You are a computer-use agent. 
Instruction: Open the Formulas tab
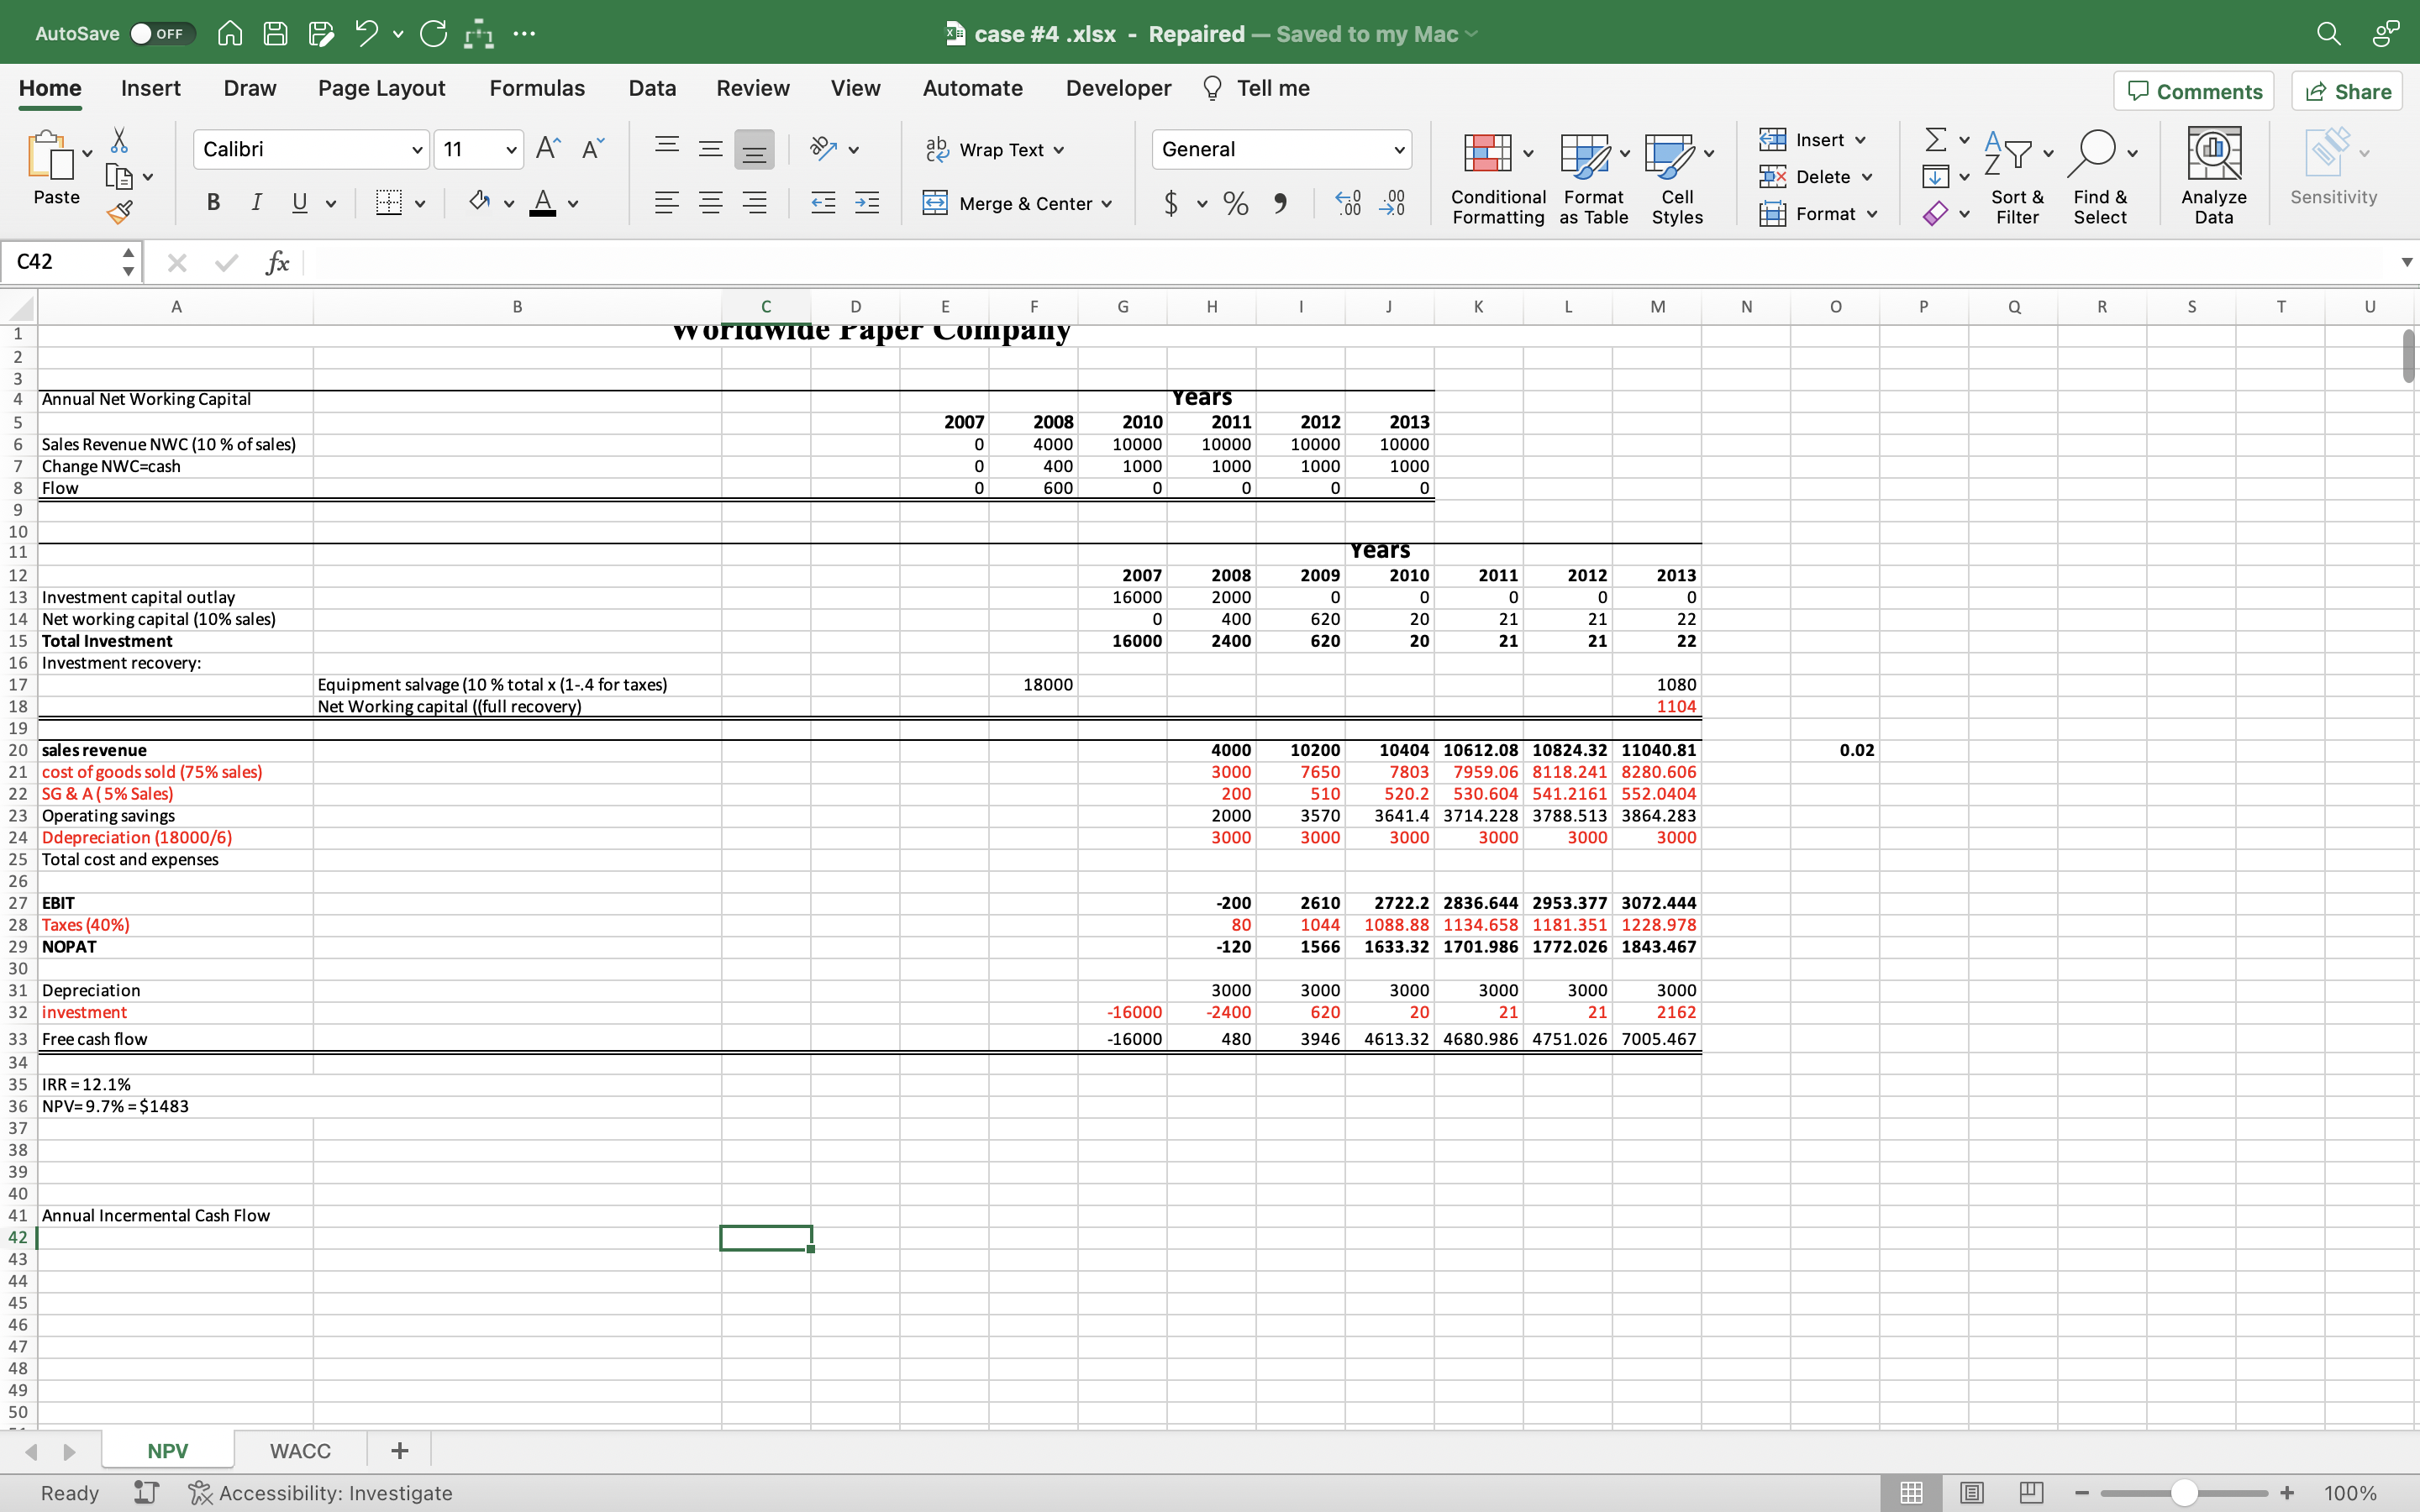pyautogui.click(x=537, y=88)
